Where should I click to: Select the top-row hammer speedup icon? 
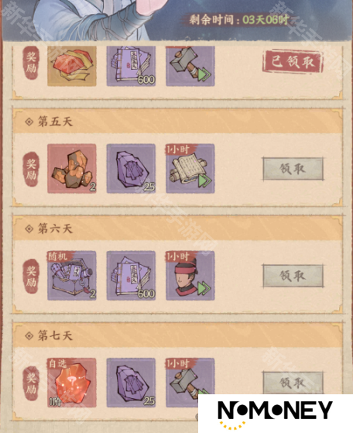pyautogui.click(x=190, y=66)
